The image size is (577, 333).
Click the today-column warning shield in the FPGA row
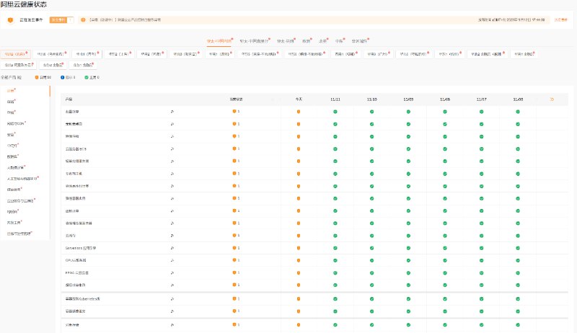[x=299, y=273]
